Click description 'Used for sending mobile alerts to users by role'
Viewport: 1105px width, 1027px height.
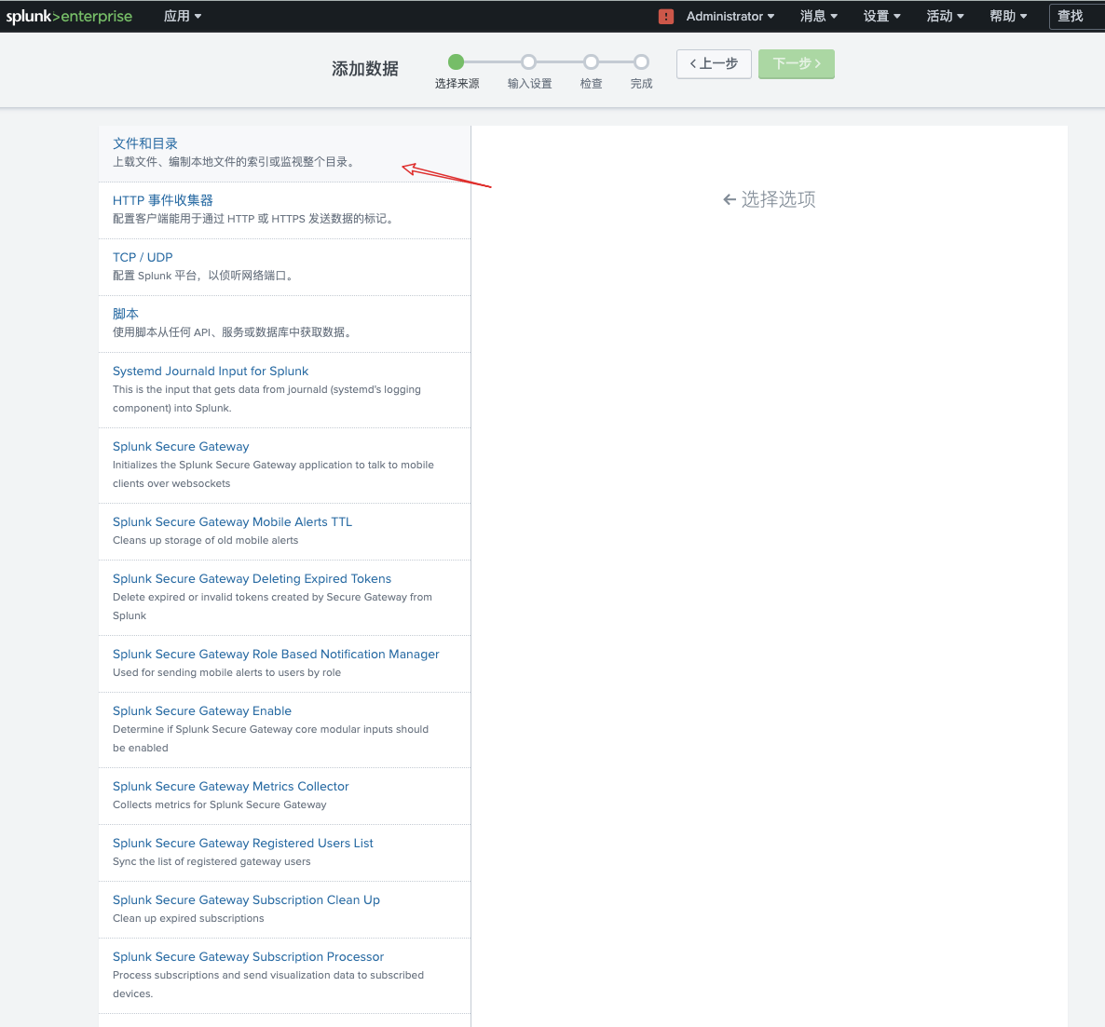pyautogui.click(x=227, y=672)
